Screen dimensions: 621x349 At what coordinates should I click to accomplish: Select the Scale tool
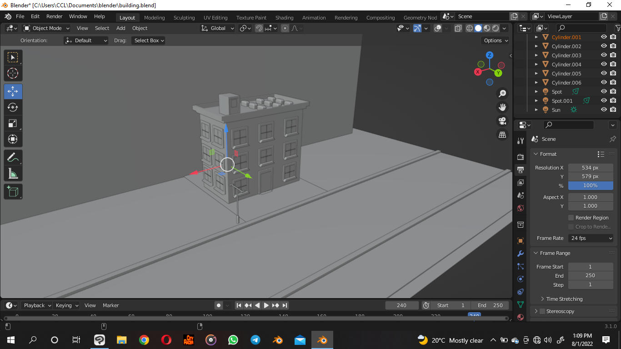(13, 123)
